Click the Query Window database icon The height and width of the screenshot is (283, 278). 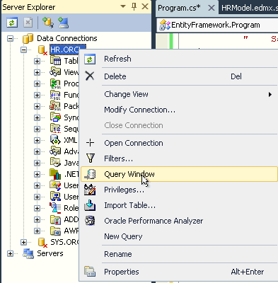[x=90, y=174]
